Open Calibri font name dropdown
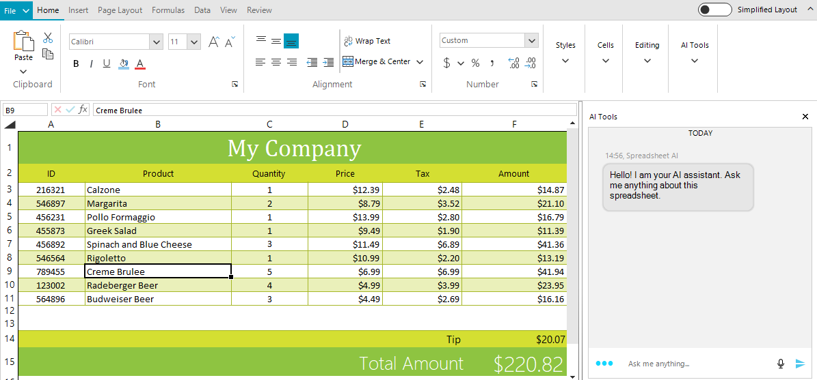This screenshot has width=817, height=380. click(156, 42)
